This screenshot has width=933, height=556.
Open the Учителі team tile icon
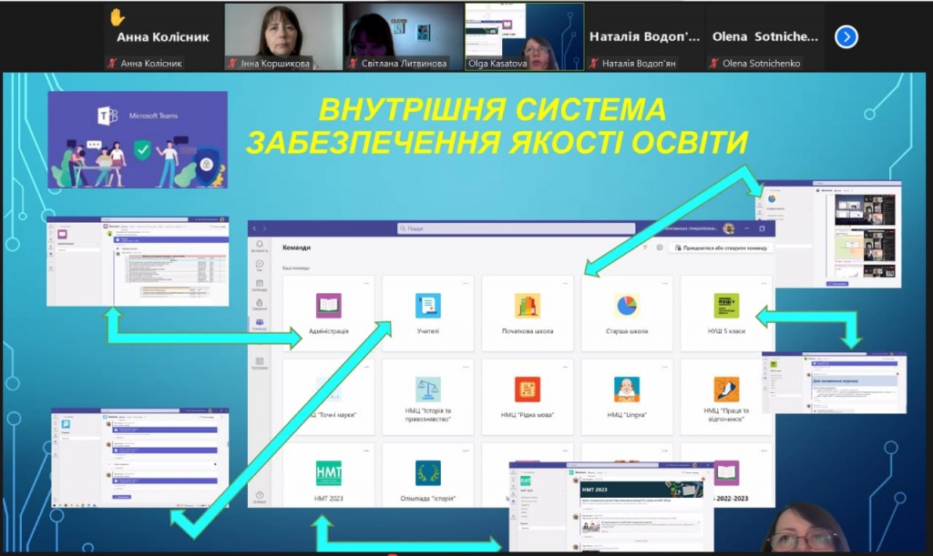(x=428, y=306)
